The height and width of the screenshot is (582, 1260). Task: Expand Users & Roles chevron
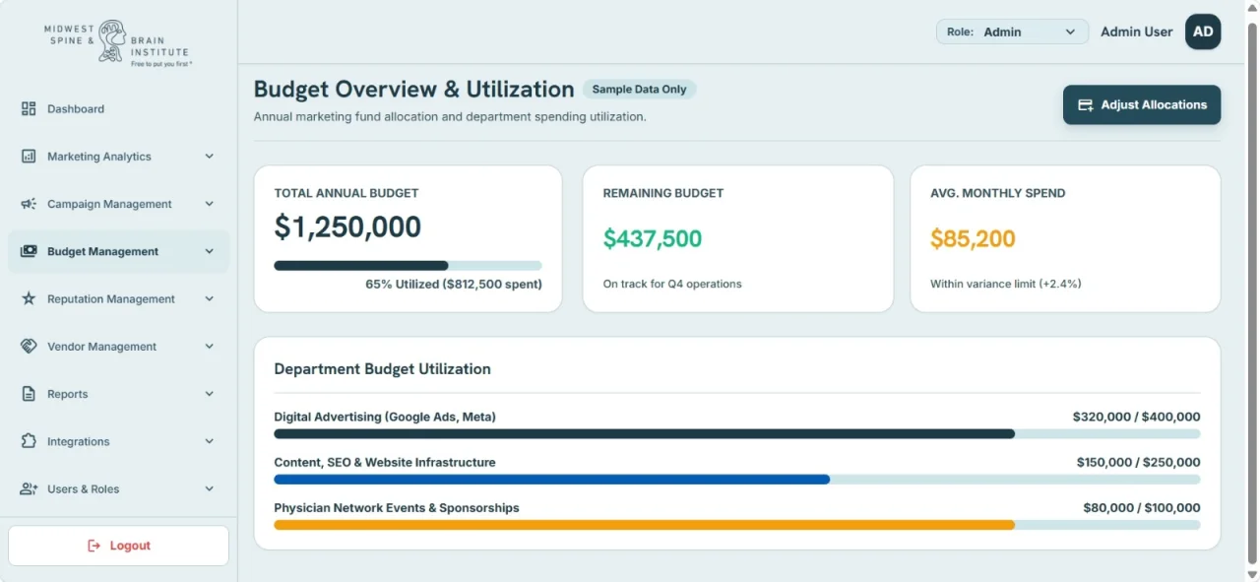click(209, 488)
